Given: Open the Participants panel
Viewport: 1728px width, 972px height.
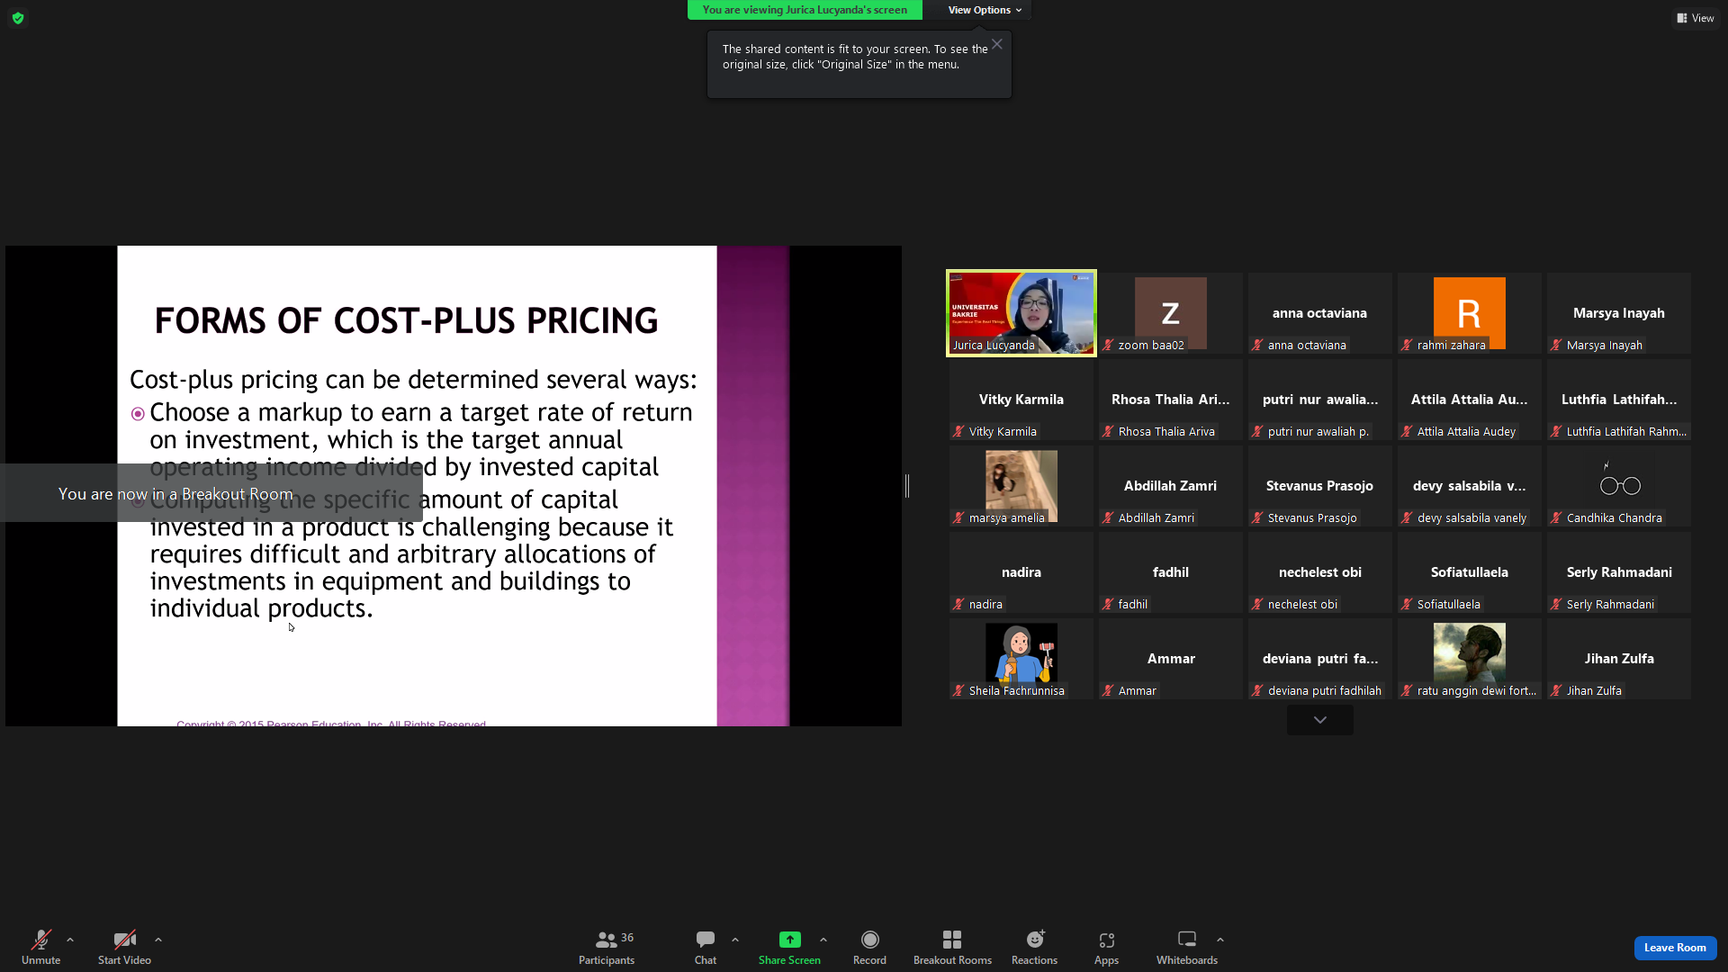Looking at the screenshot, I should click(607, 947).
